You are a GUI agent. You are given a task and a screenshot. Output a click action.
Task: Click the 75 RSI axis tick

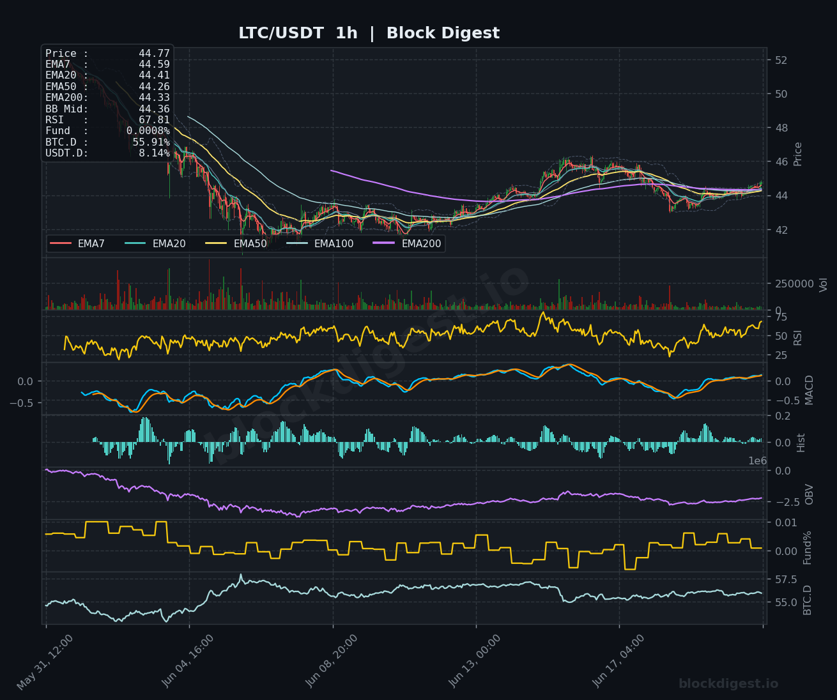click(781, 317)
